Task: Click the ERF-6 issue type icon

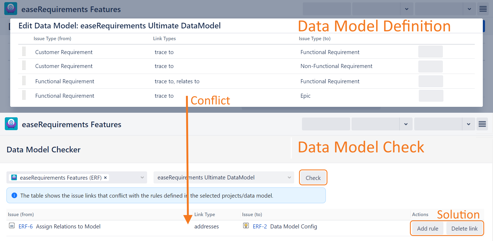Action: click(12, 226)
